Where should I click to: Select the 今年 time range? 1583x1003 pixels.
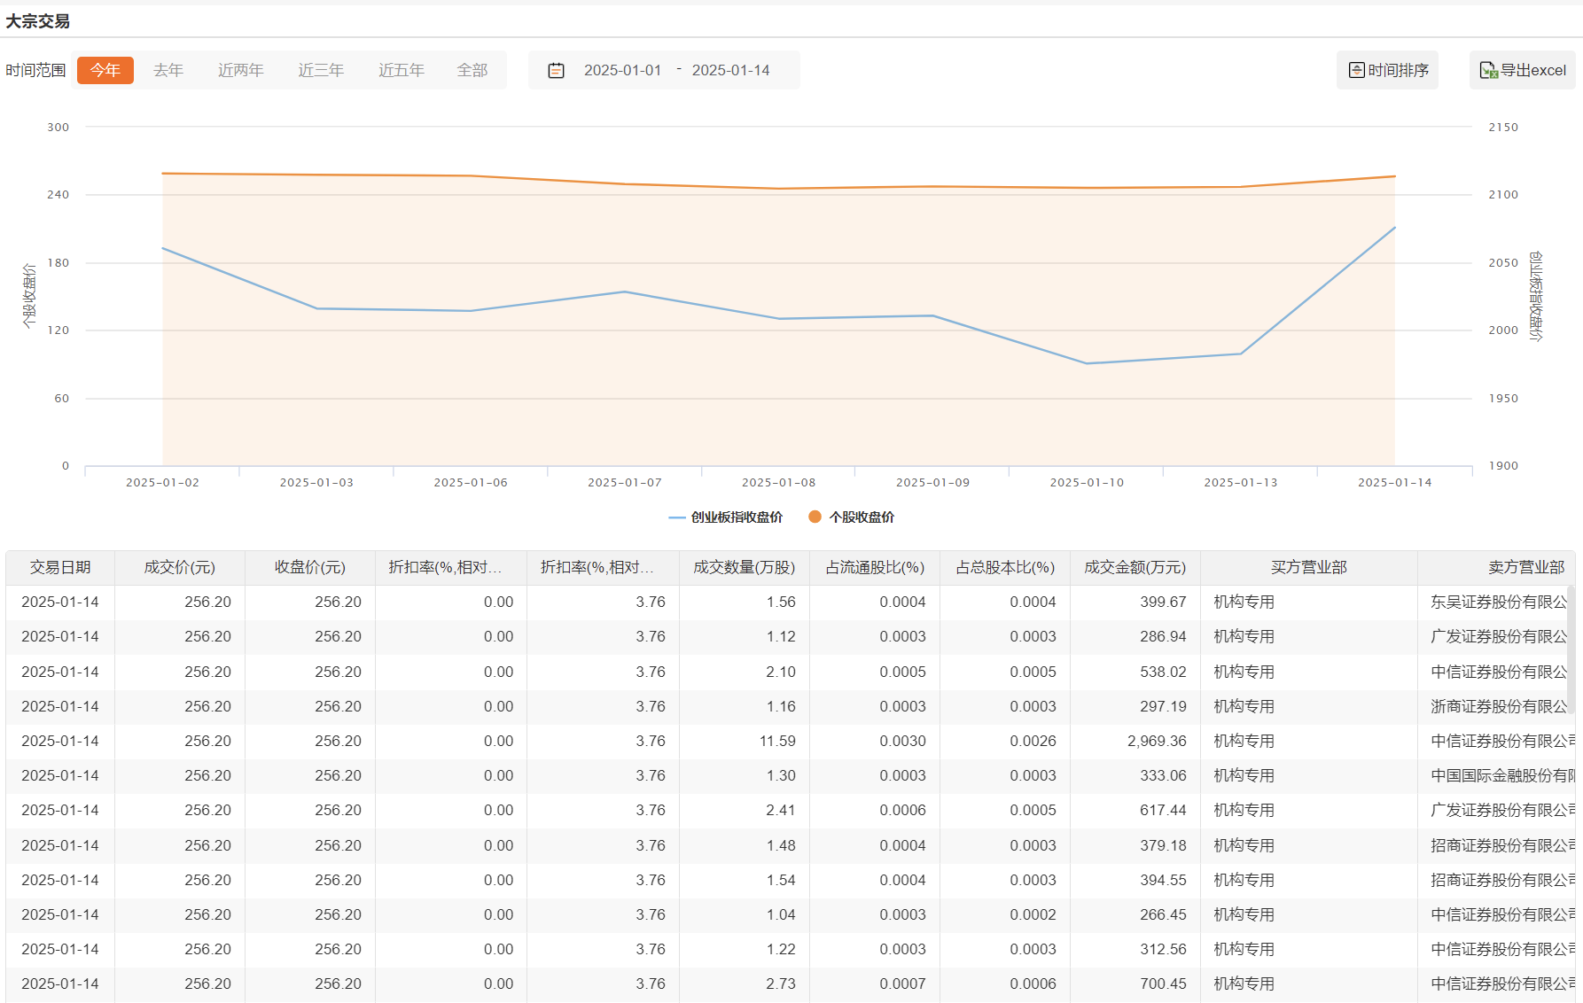[105, 70]
